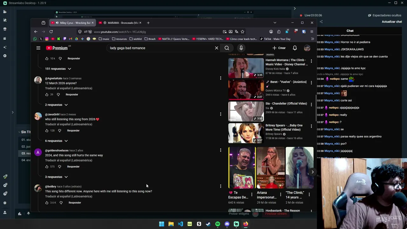Viewport: 407px width, 229px height.
Task: Open browser extensions puzzle icon
Action: [x=279, y=31]
